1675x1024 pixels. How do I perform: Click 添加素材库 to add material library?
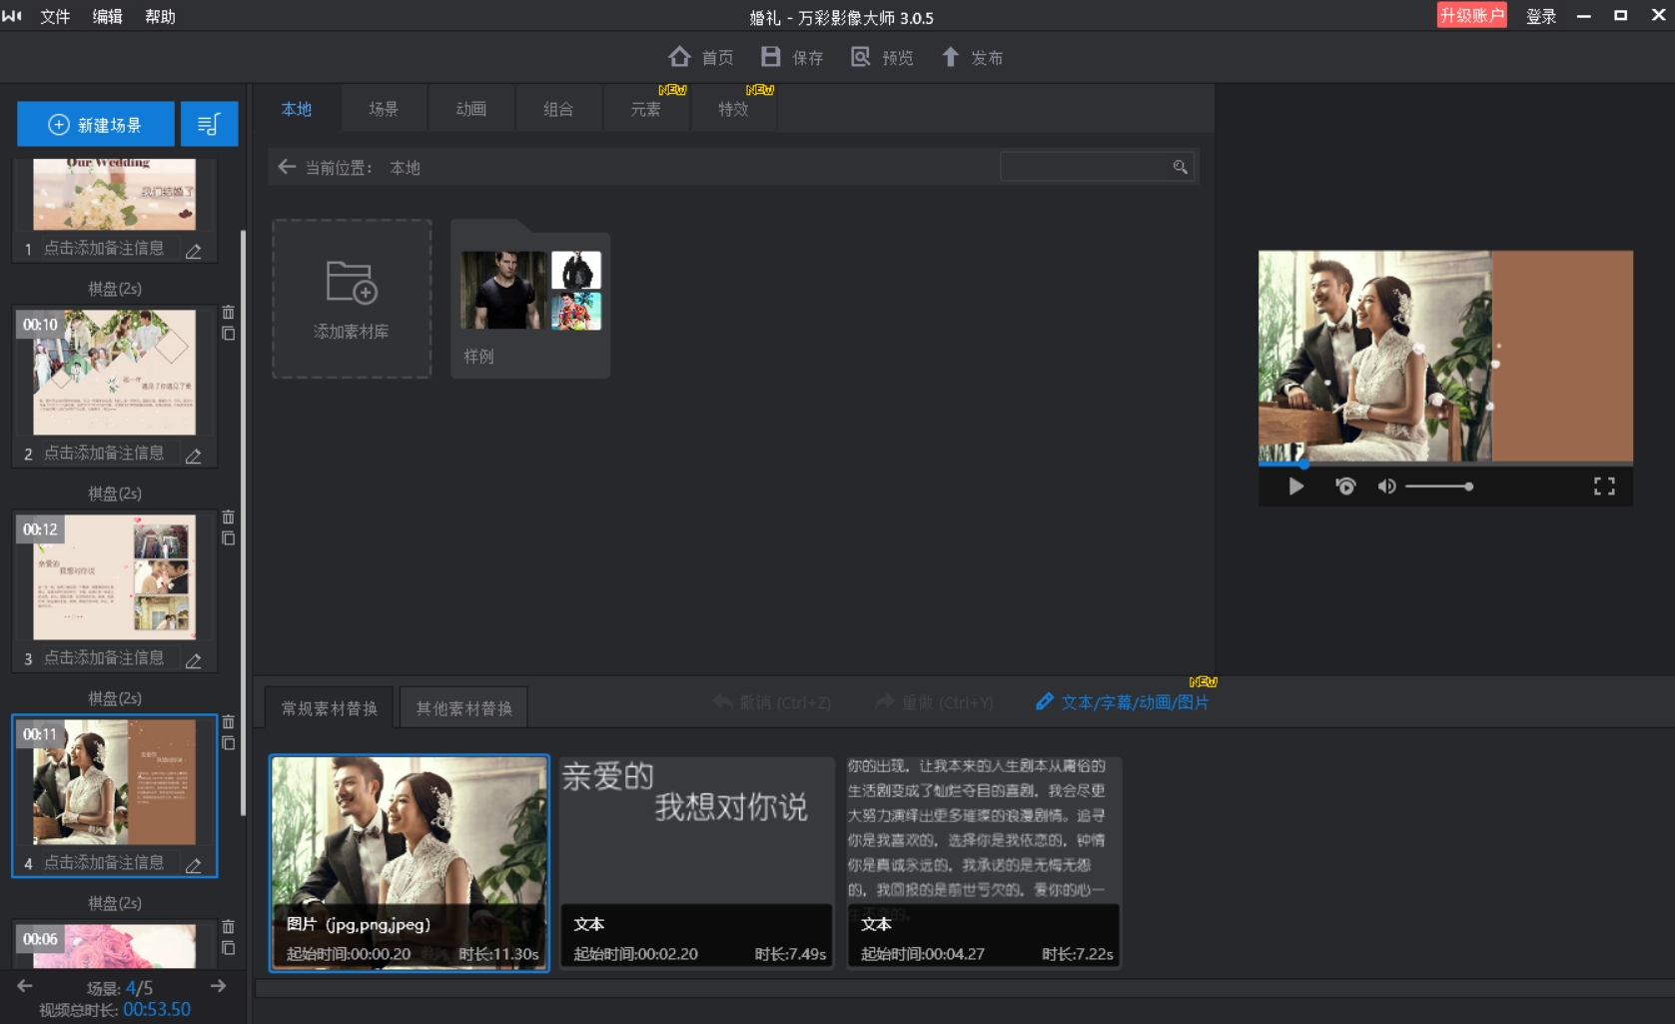[x=352, y=299]
